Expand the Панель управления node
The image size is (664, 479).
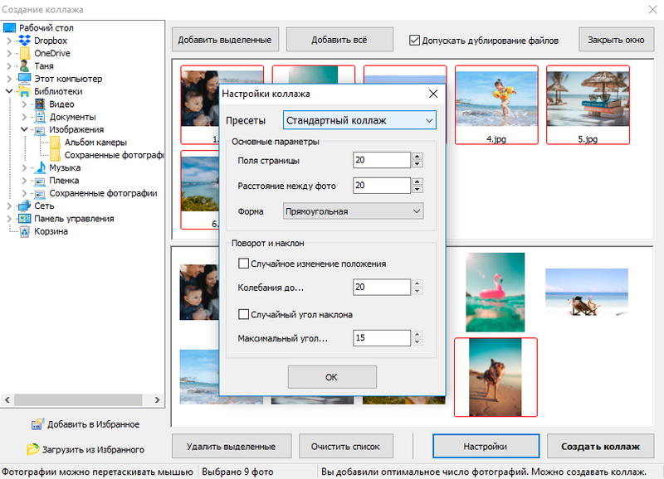(9, 219)
